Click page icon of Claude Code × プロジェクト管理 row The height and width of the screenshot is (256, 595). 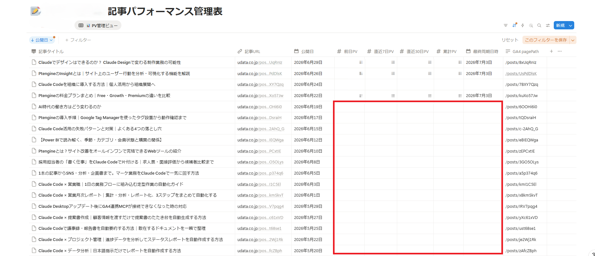pos(34,239)
